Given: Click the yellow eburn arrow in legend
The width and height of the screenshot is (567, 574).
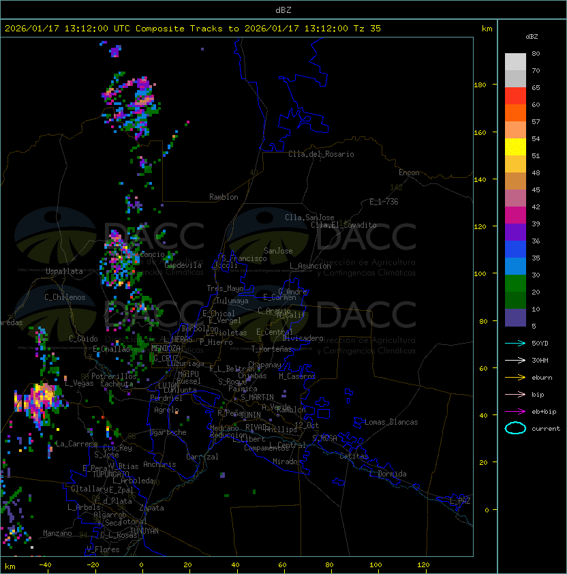Looking at the screenshot, I should [x=515, y=378].
